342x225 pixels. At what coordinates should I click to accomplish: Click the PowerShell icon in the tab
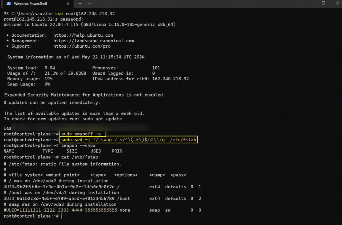tap(9, 4)
